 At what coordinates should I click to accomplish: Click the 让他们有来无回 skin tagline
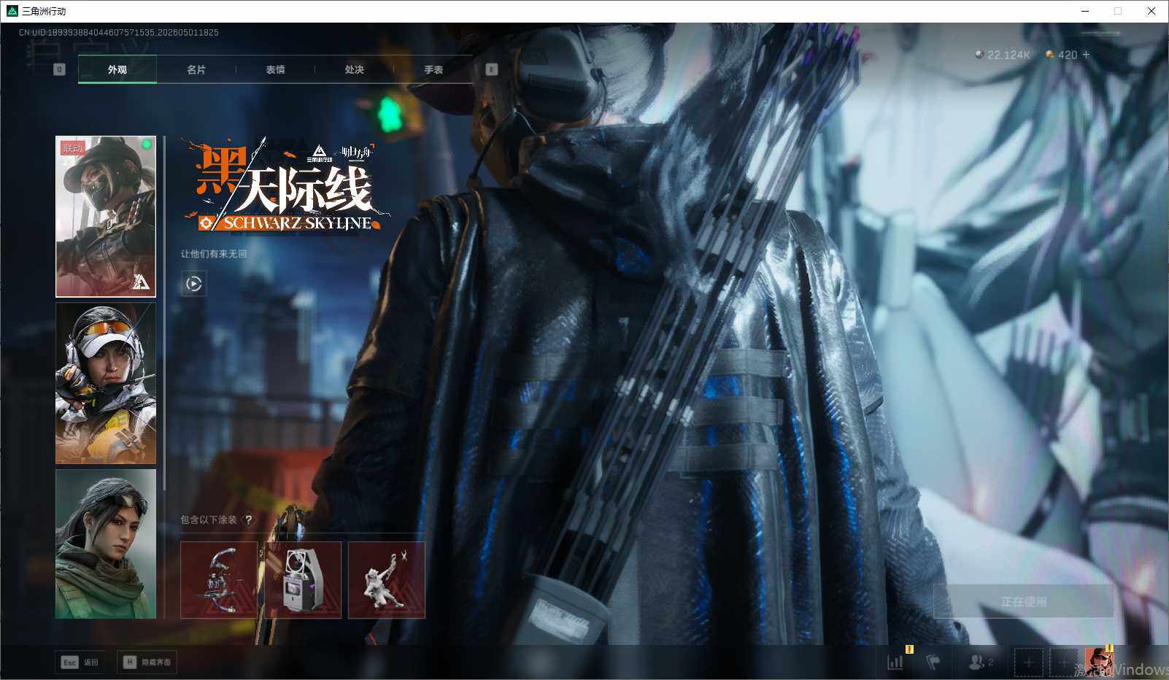pos(214,254)
